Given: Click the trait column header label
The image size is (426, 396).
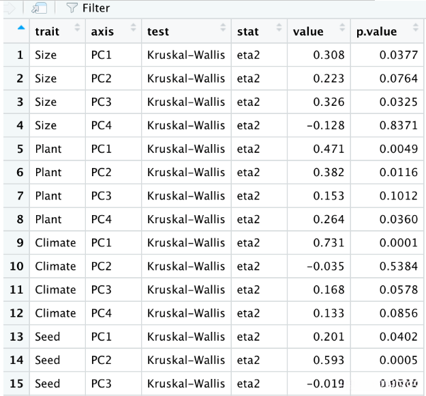Looking at the screenshot, I should [x=47, y=31].
